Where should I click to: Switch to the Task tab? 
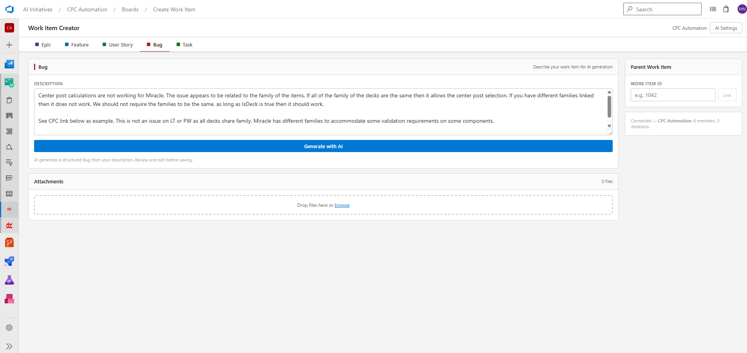click(184, 45)
